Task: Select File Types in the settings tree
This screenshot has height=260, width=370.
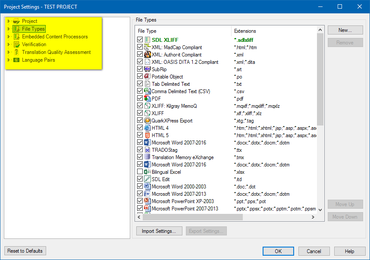Action: [33, 29]
